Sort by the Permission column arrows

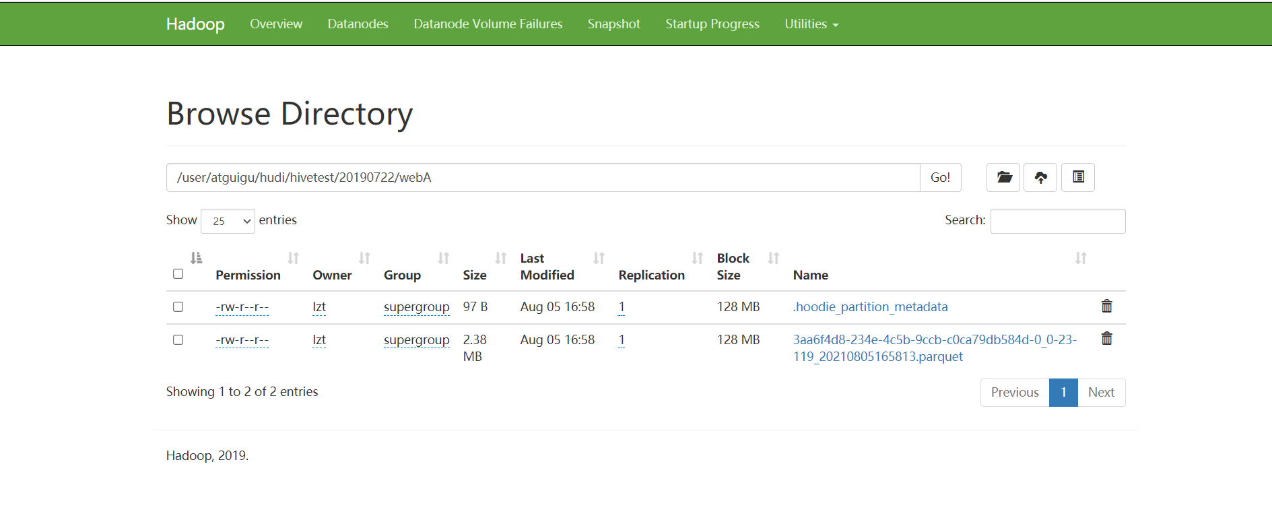(x=294, y=258)
